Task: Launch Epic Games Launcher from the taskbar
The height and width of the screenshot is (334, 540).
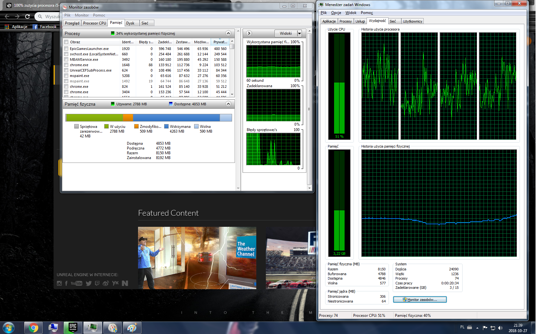Action: pyautogui.click(x=73, y=327)
